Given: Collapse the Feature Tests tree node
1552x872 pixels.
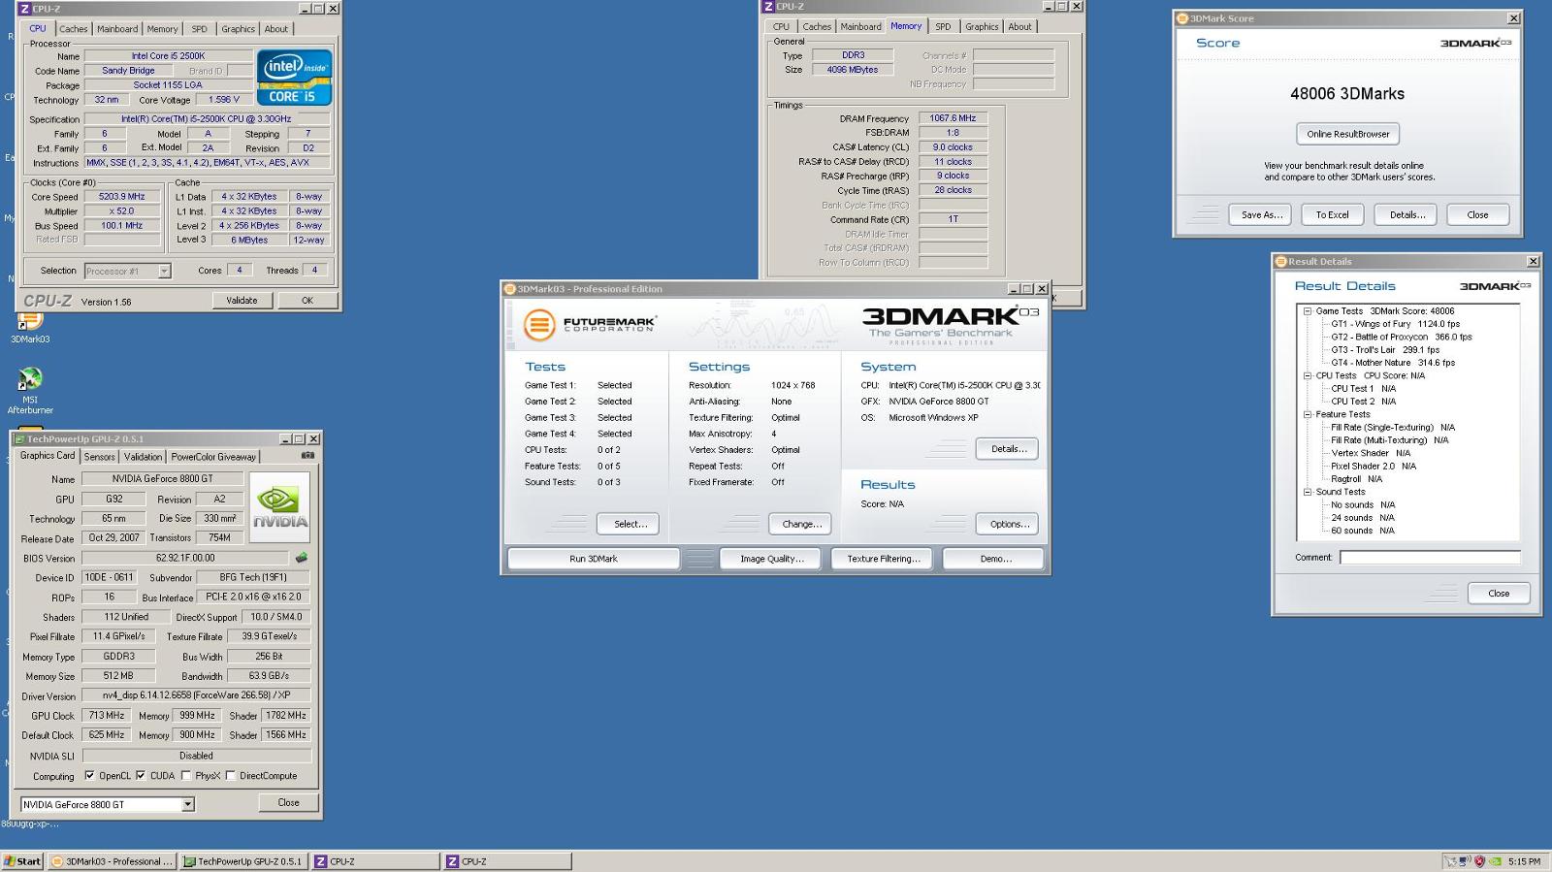Looking at the screenshot, I should (1307, 414).
